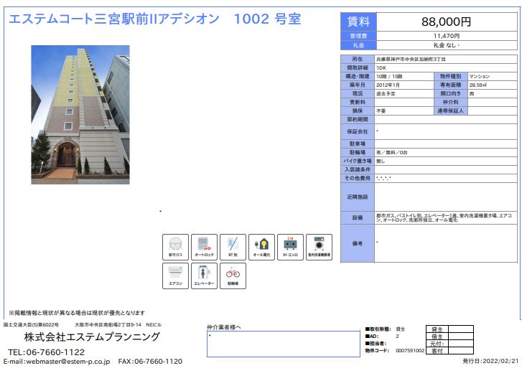The height and width of the screenshot is (376, 527).
Task: Click the オール電化 house icon
Action: pyautogui.click(x=262, y=248)
